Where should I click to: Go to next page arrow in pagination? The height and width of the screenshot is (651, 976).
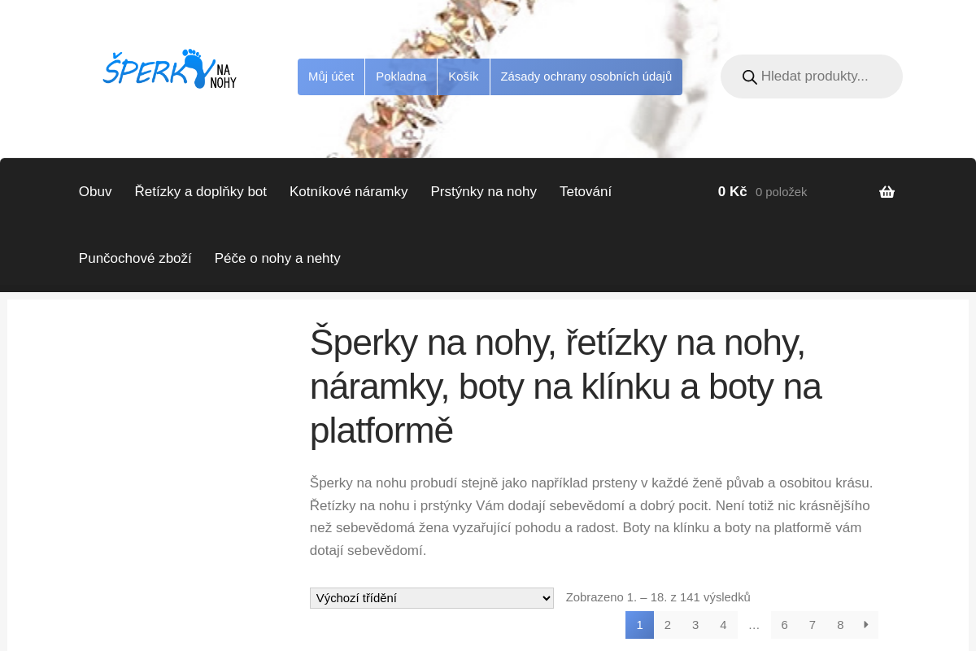866,625
